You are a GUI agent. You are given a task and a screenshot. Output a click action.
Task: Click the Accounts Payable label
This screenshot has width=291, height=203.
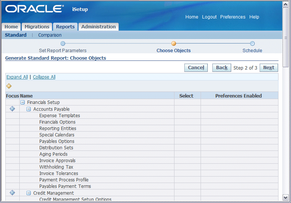pos(51,109)
